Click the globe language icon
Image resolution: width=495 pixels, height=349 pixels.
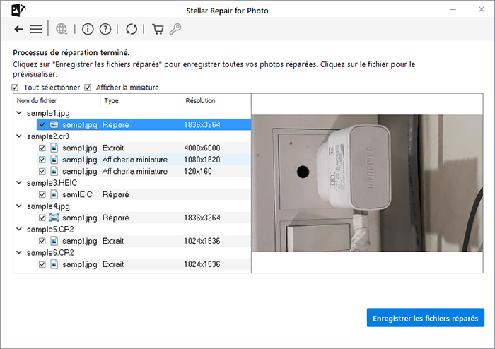pyautogui.click(x=62, y=29)
